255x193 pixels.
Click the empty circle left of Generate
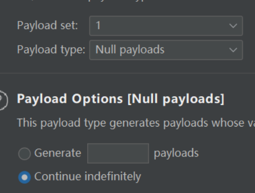(x=25, y=154)
